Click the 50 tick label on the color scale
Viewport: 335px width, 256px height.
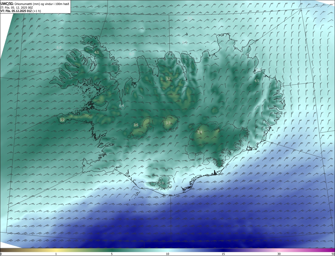[x=333, y=254]
